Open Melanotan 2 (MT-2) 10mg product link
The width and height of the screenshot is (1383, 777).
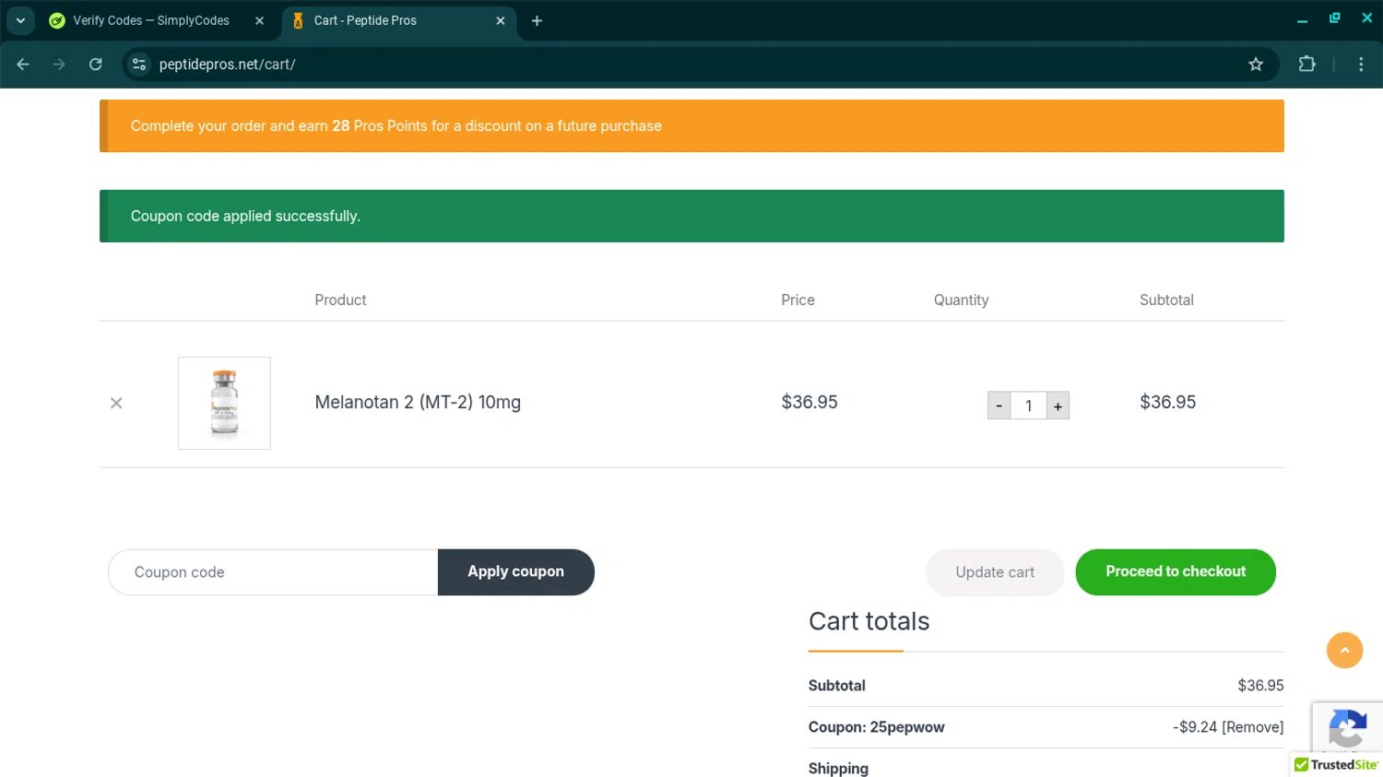[418, 402]
